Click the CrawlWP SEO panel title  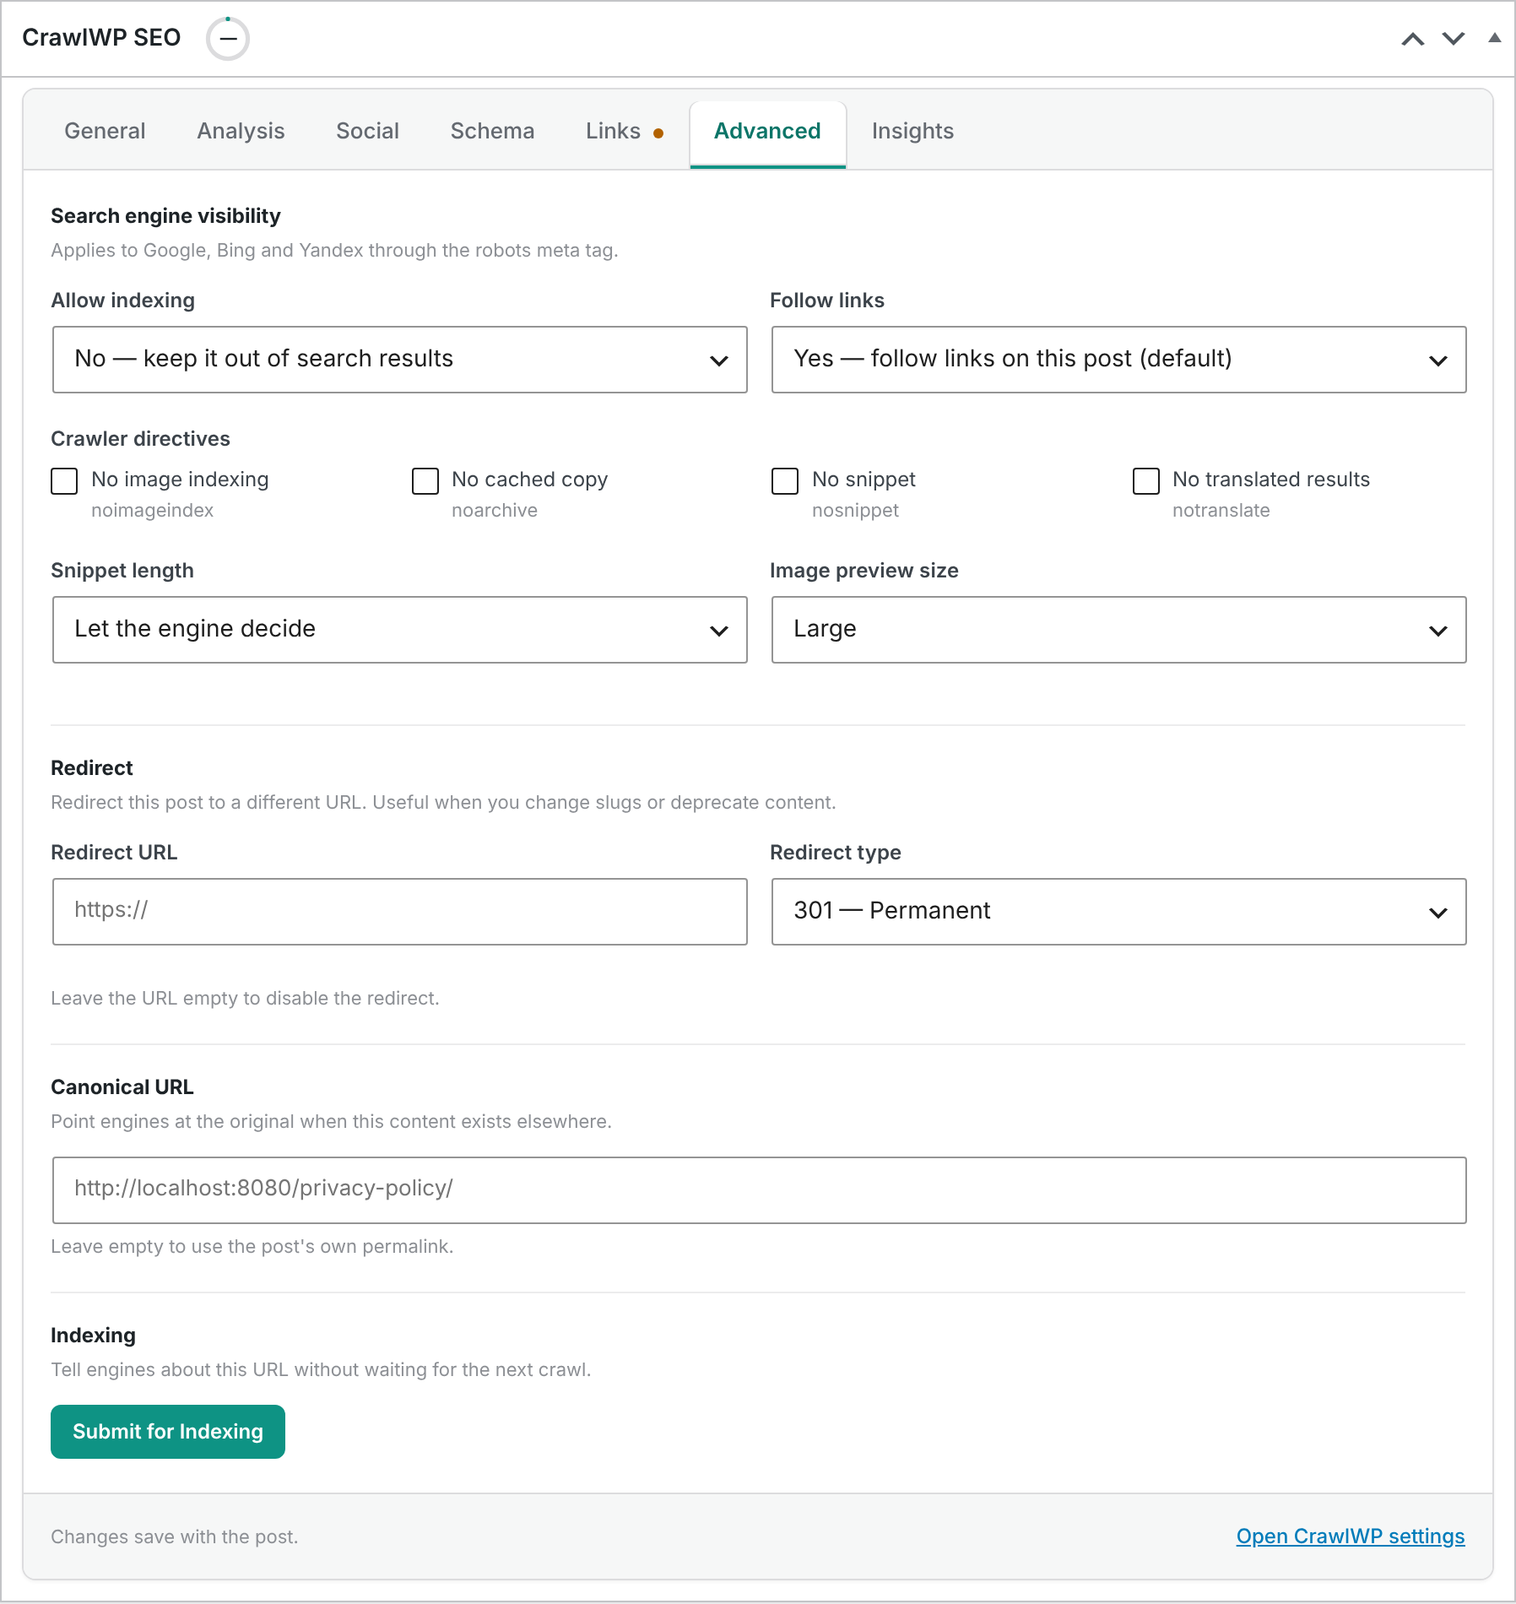tap(101, 38)
